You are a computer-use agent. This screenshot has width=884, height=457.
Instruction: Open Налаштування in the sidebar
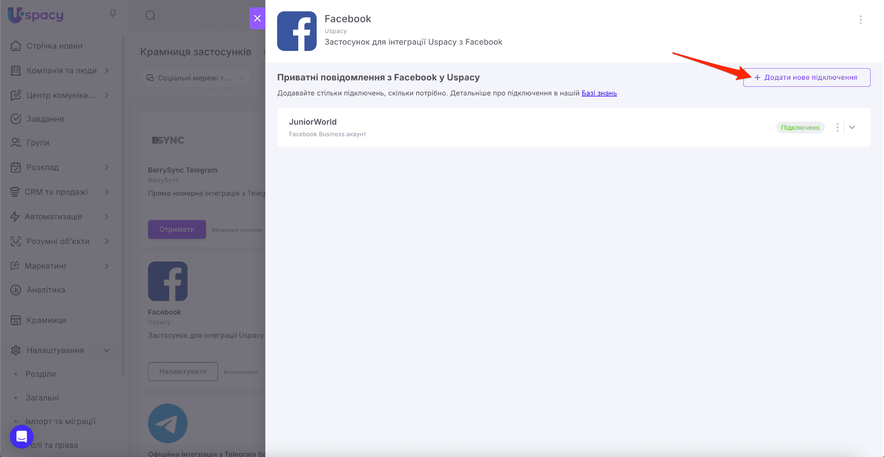(x=55, y=350)
